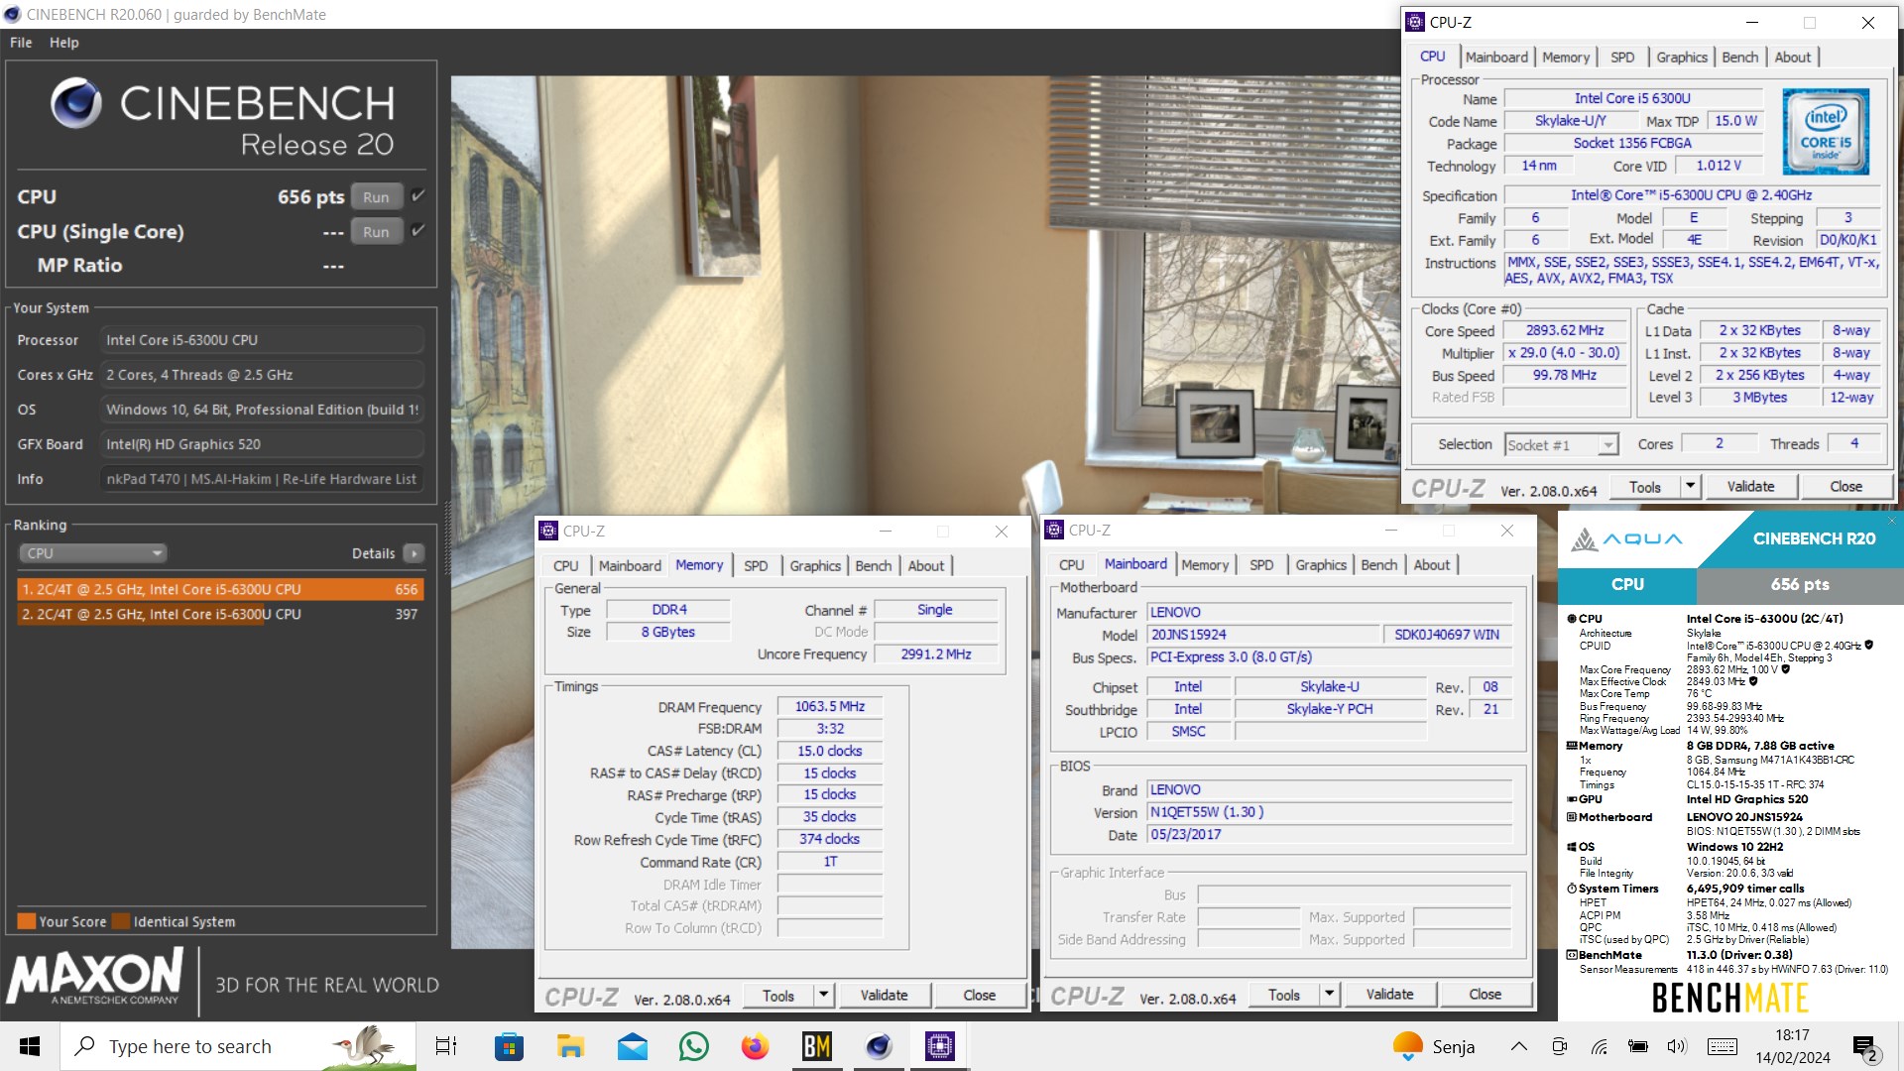Click the taskbar search box

(238, 1046)
